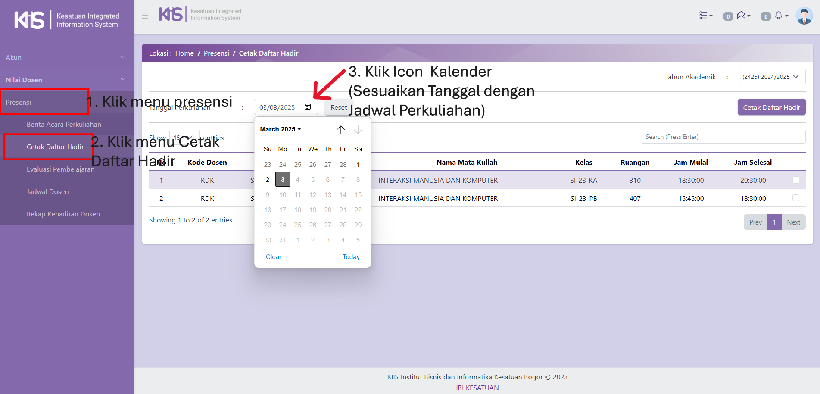Open the Tahun Akademik dropdown
This screenshot has width=820, height=394.
click(771, 77)
